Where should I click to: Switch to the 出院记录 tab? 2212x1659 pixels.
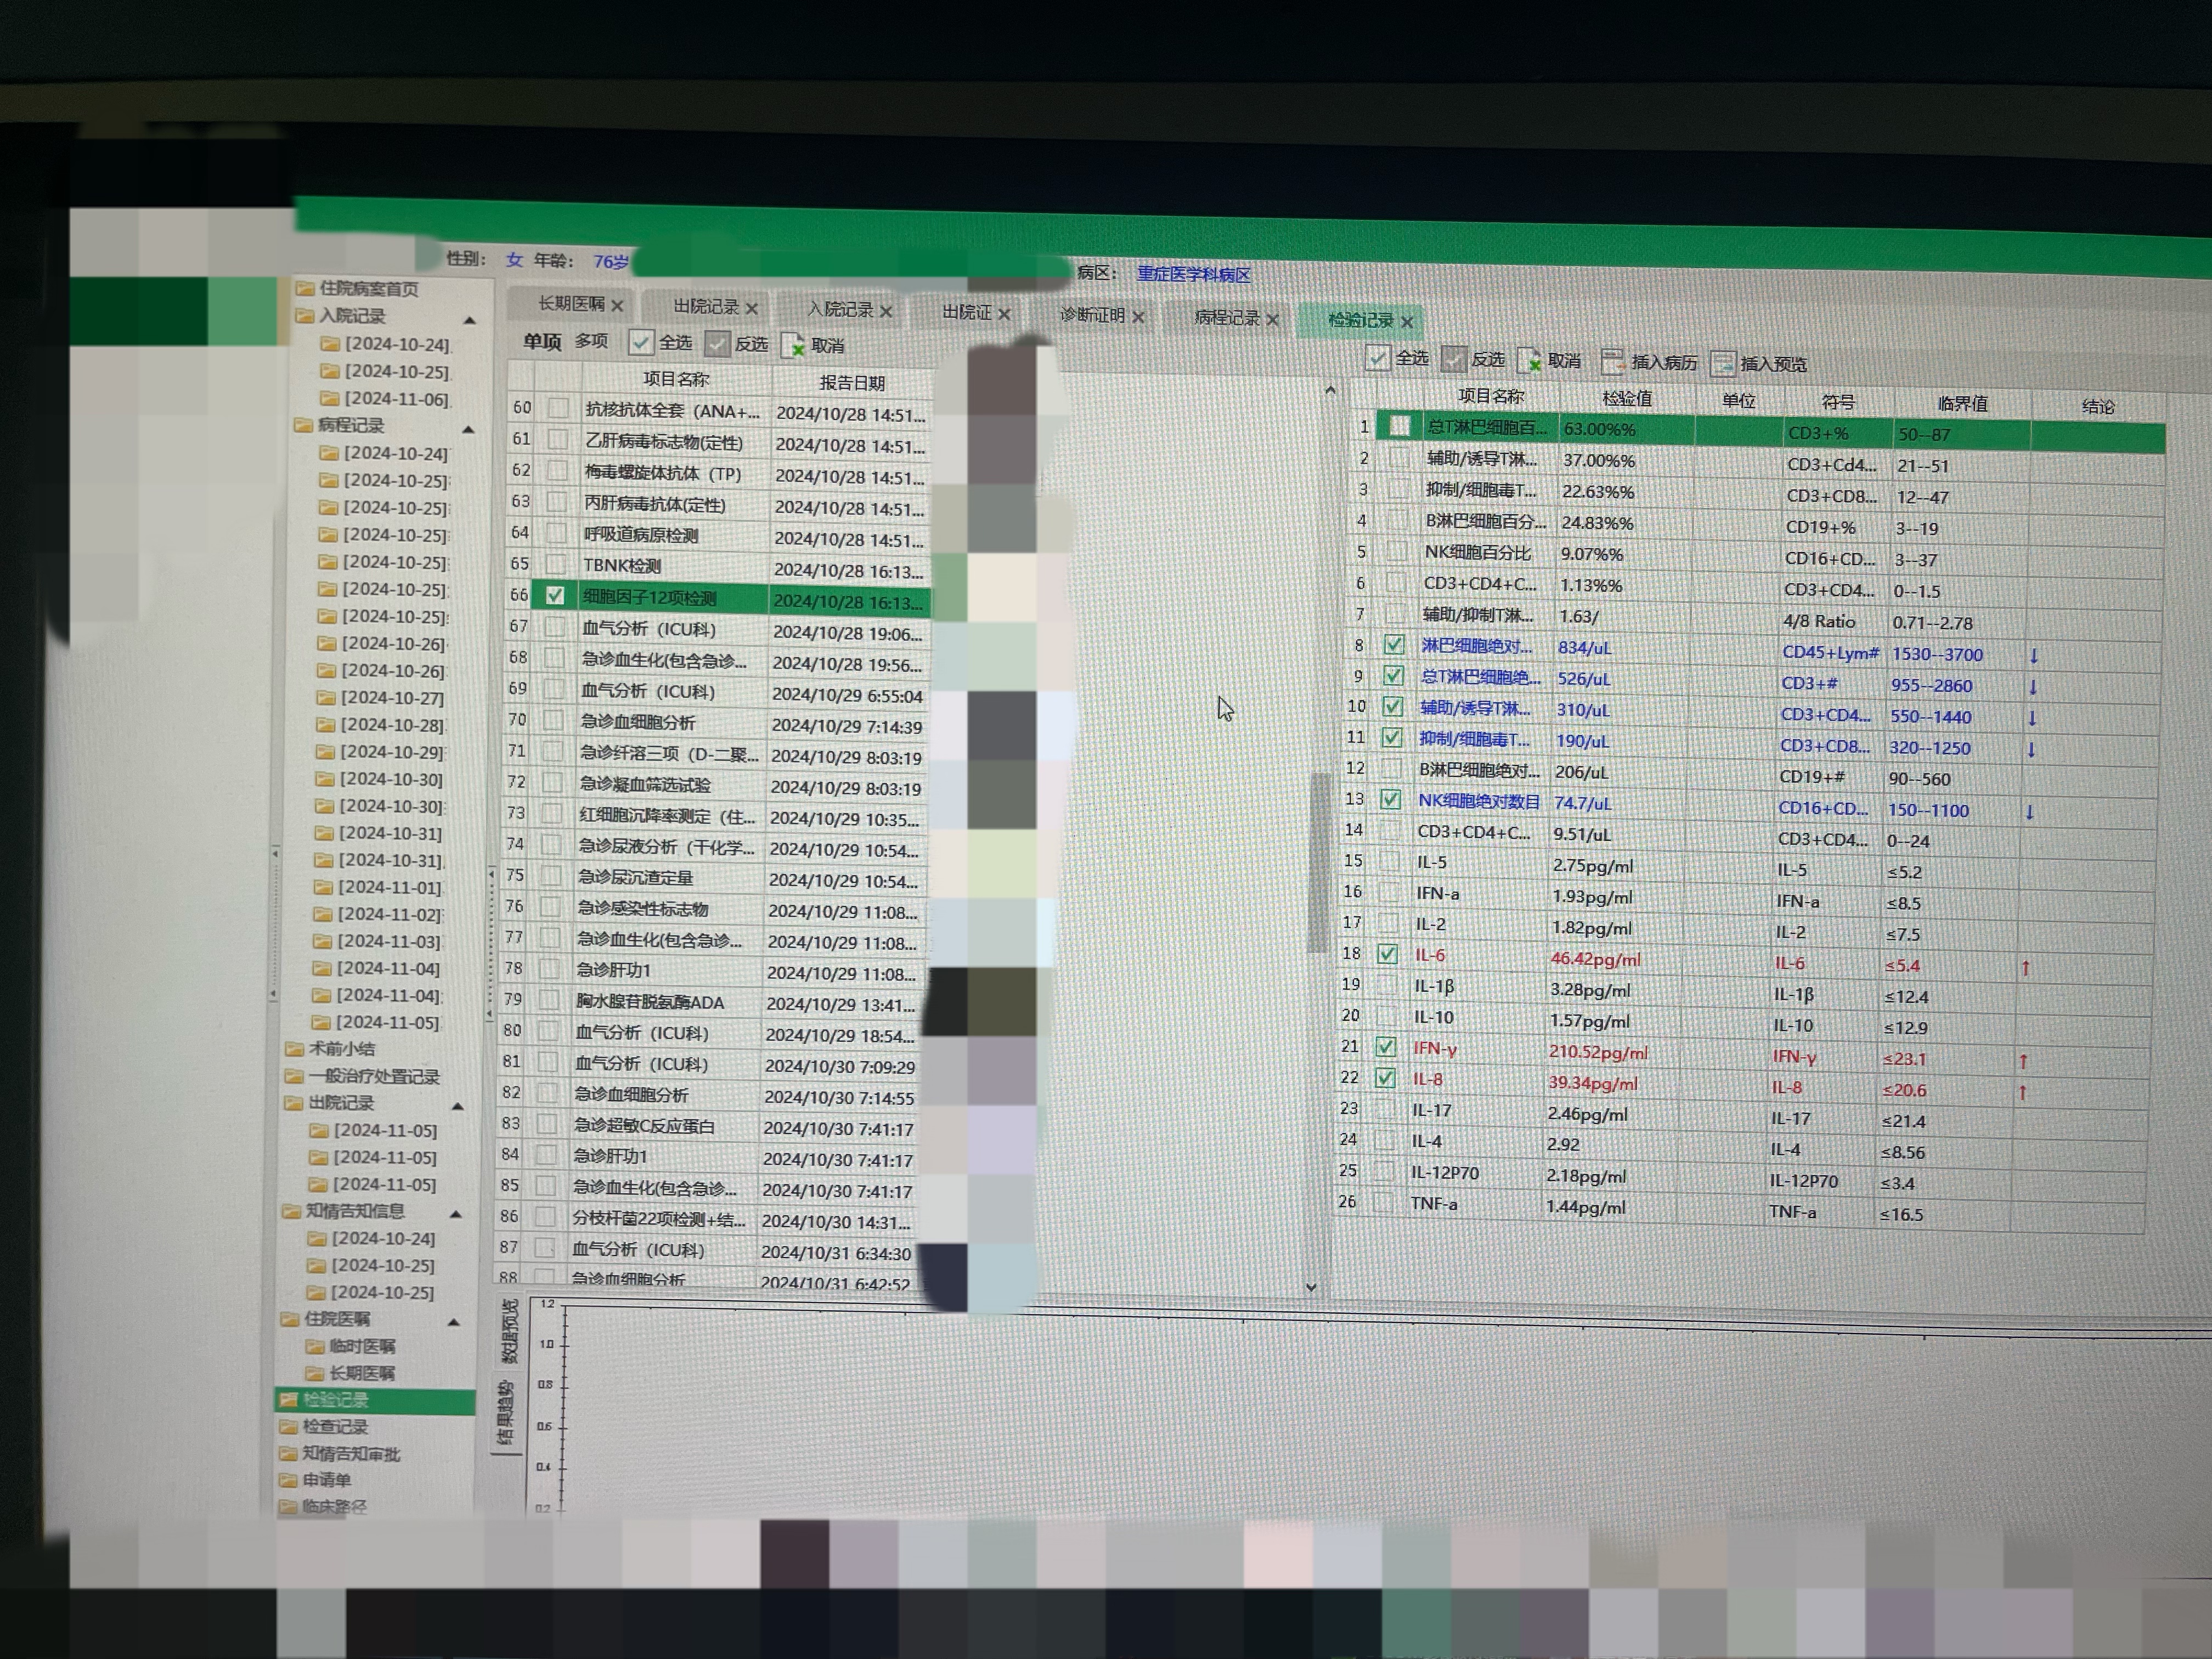(706, 307)
